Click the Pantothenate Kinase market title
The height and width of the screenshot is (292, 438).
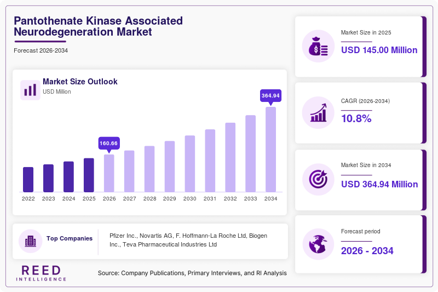pyautogui.click(x=99, y=26)
